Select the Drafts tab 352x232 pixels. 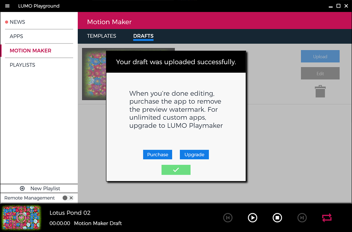tap(143, 36)
